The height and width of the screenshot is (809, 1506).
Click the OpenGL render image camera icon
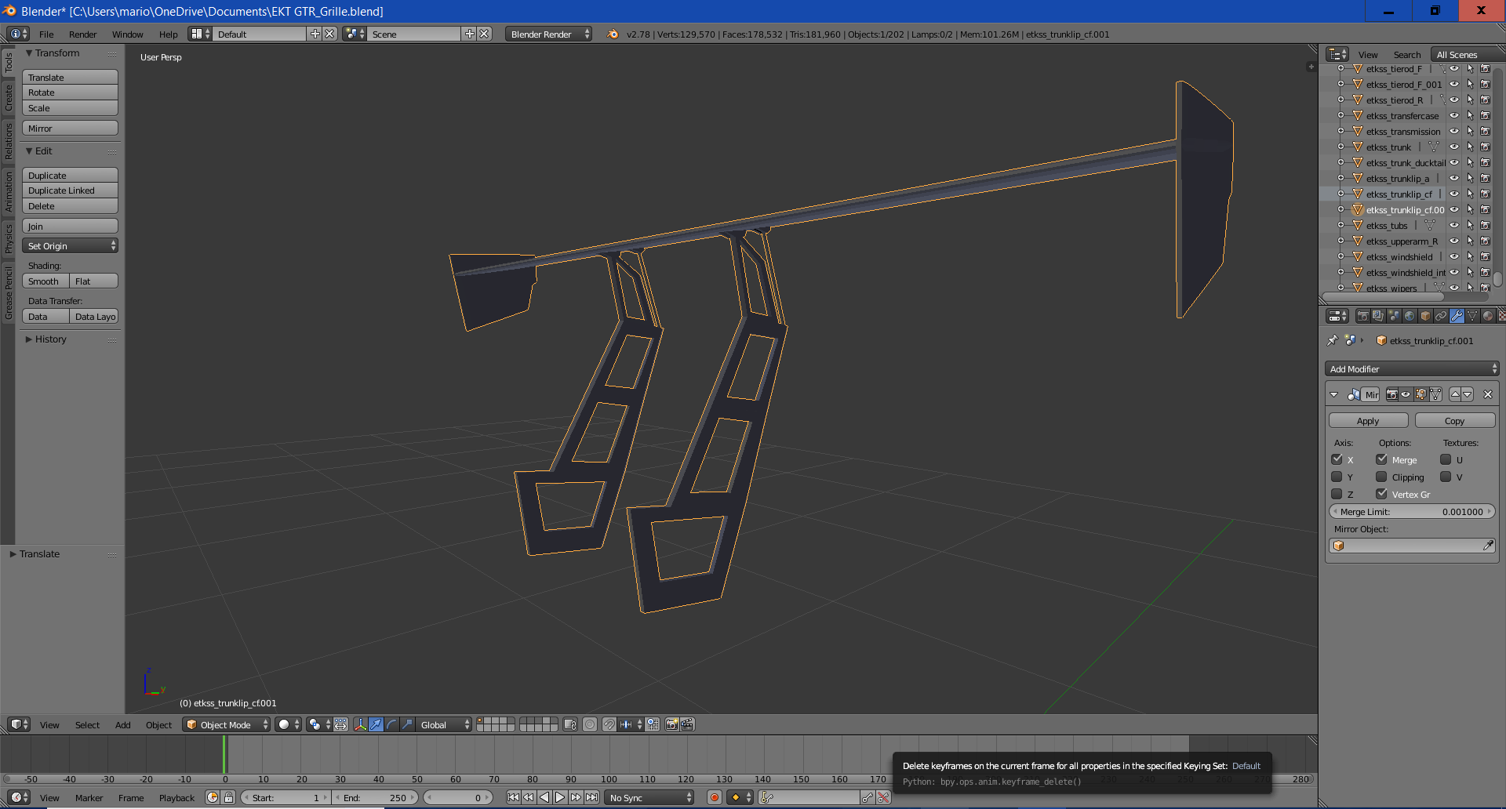(671, 724)
